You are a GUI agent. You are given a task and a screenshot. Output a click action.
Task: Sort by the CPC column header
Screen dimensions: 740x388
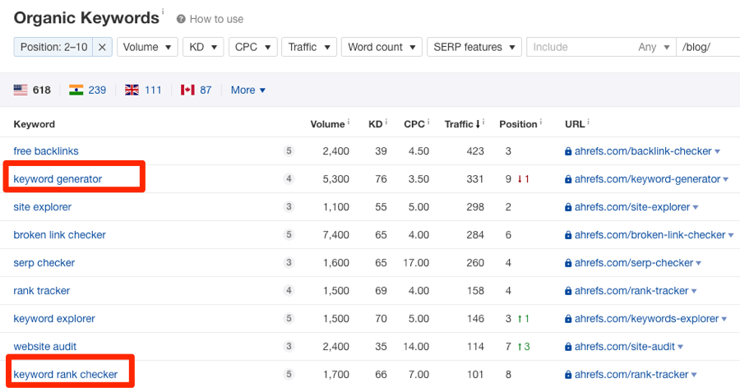414,124
